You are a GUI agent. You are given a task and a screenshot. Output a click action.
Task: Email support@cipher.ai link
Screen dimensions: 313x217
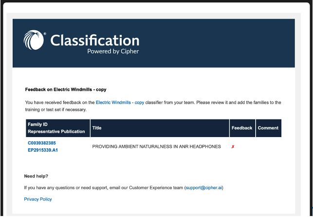coord(204,188)
